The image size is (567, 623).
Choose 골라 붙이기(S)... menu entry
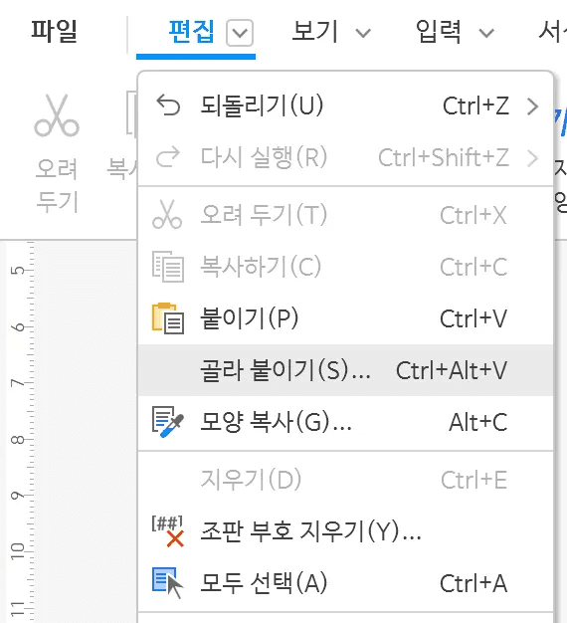pyautogui.click(x=345, y=370)
